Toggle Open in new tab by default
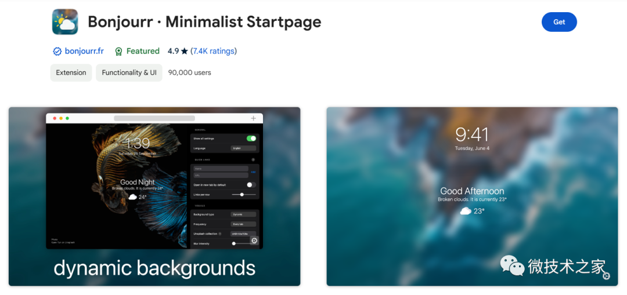Image resolution: width=627 pixels, height=295 pixels. (x=251, y=185)
